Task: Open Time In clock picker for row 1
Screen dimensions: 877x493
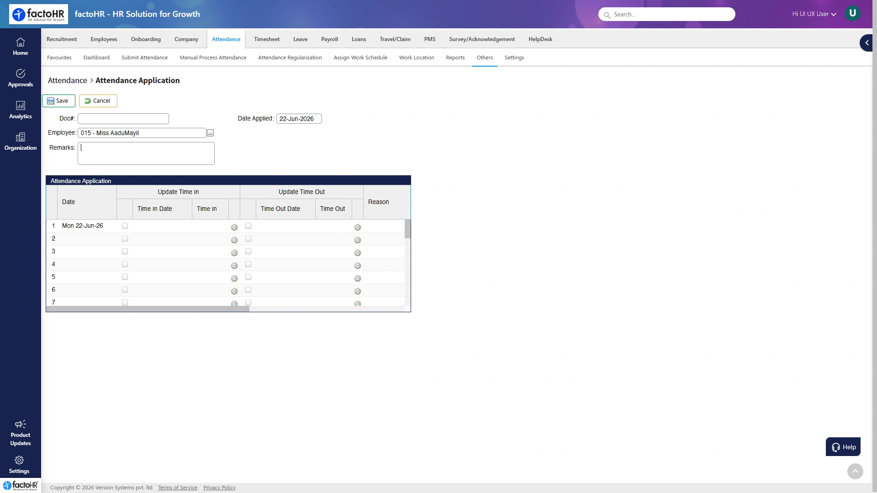Action: 234,227
